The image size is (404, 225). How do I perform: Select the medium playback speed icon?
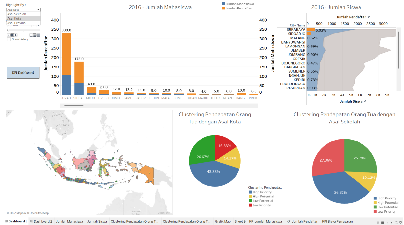(x=35, y=35)
